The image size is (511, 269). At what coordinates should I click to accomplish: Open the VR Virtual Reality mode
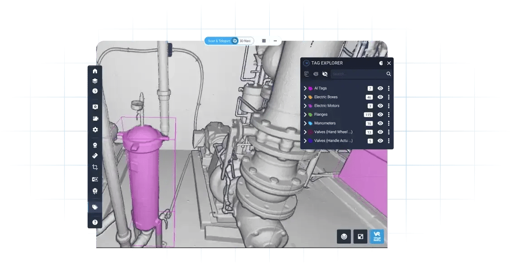[377, 236]
